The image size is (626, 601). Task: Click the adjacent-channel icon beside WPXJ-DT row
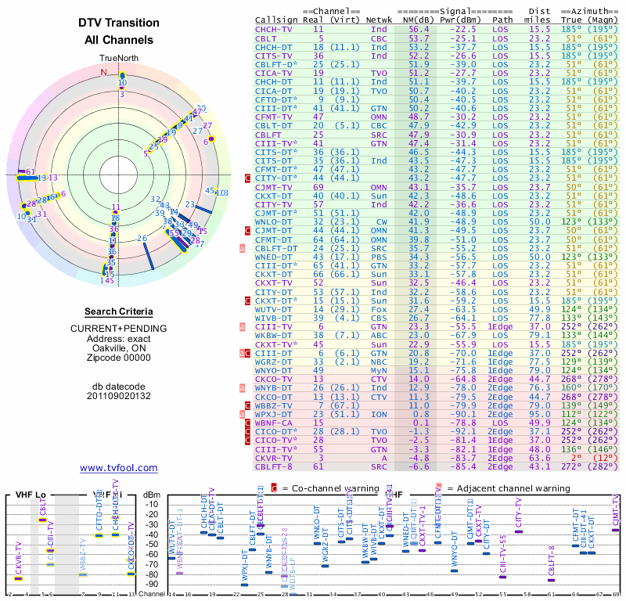pyautogui.click(x=242, y=415)
